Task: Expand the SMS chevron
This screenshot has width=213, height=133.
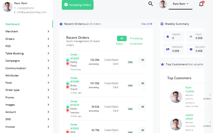Action: pos(48,119)
